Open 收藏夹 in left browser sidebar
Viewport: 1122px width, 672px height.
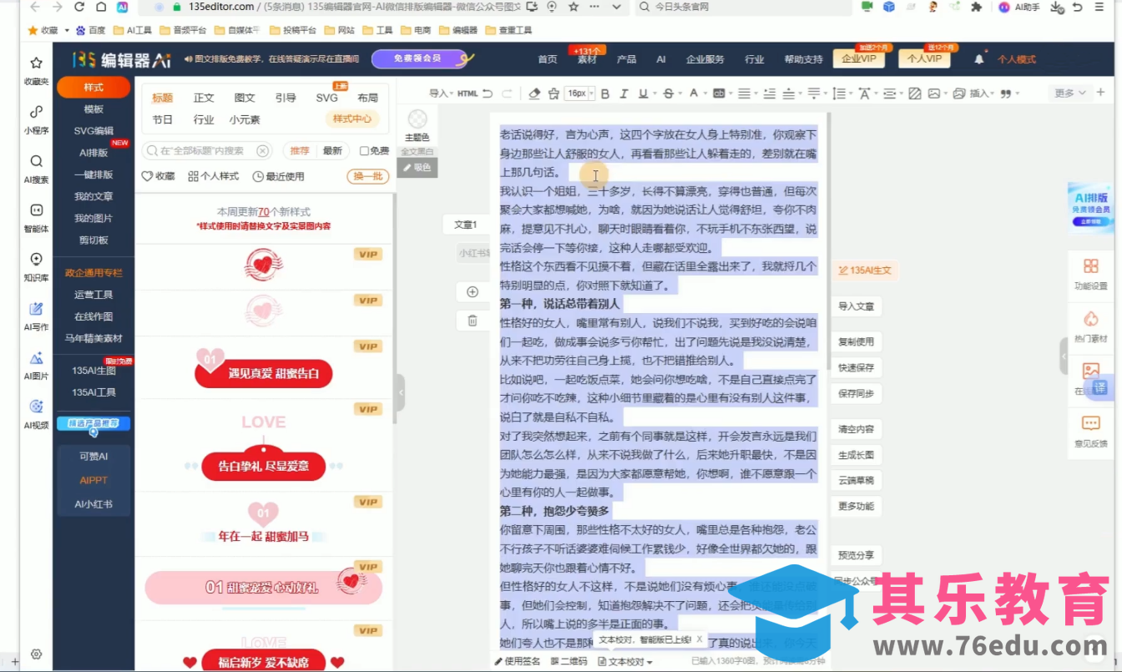36,70
